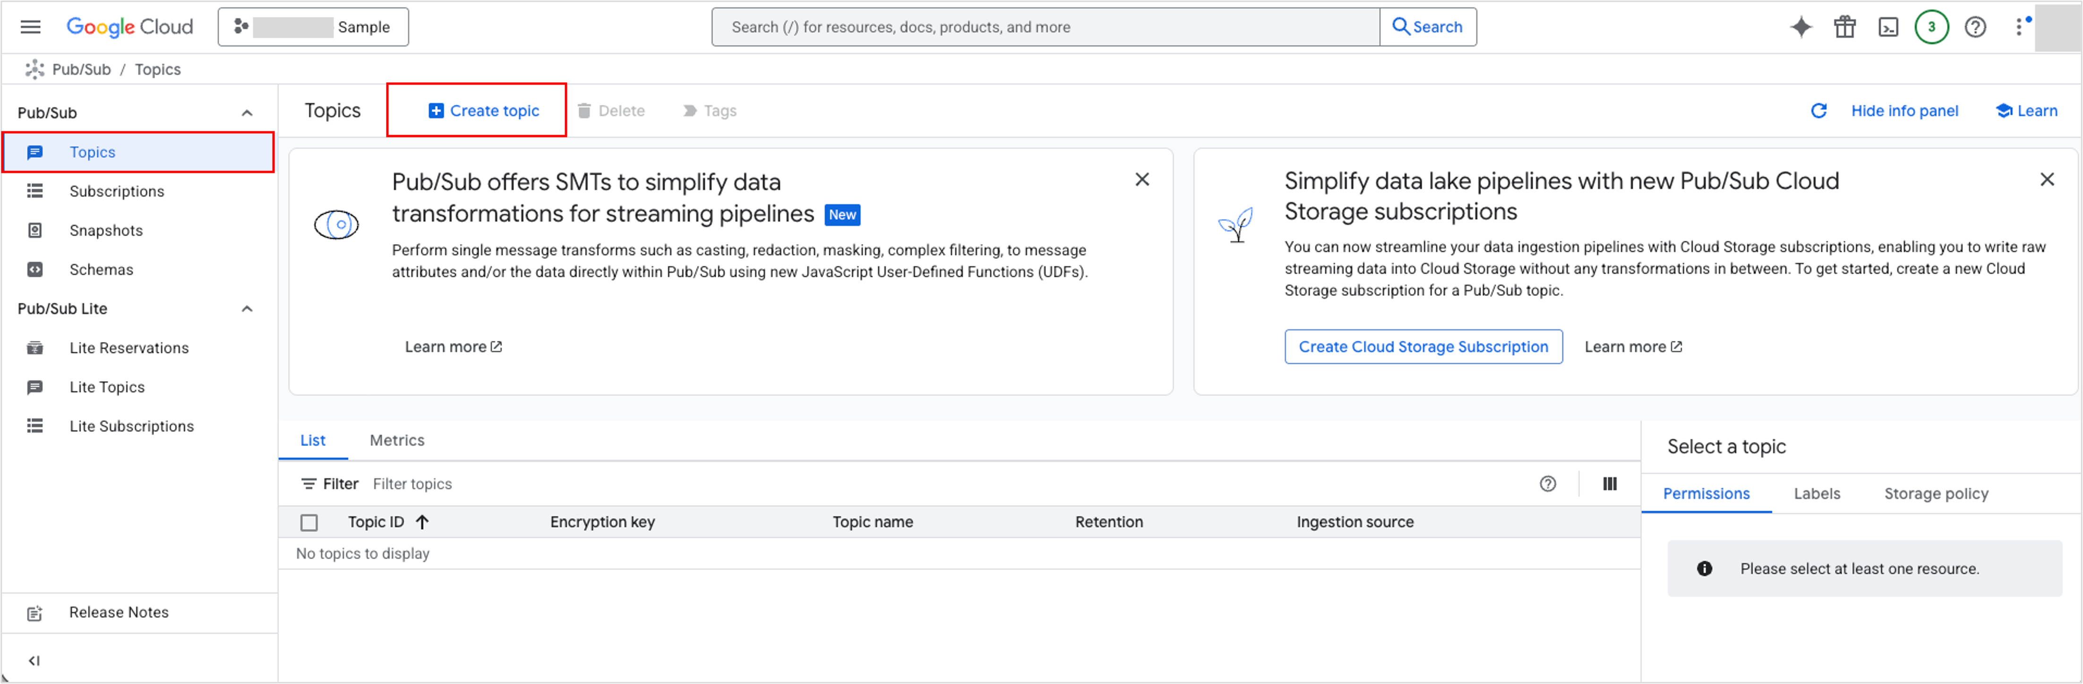The width and height of the screenshot is (2083, 684).
Task: Collapse the left navigation panel arrow
Action: pos(34,660)
